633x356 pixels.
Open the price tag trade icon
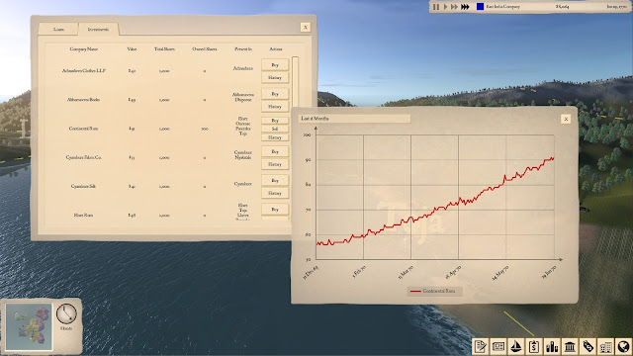pyautogui.click(x=588, y=346)
